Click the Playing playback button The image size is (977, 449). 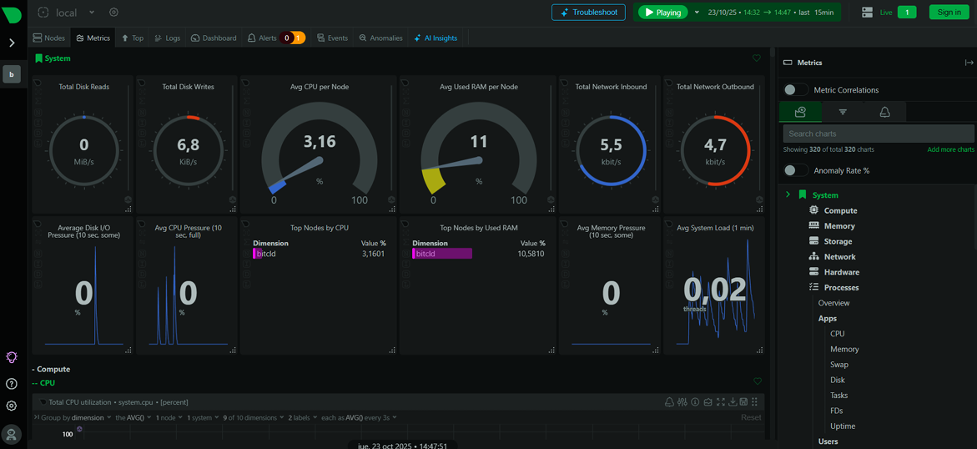click(663, 13)
